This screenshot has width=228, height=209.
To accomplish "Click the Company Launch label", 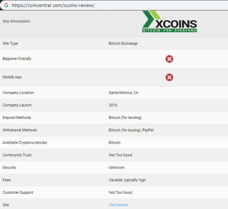I will [x=17, y=105].
